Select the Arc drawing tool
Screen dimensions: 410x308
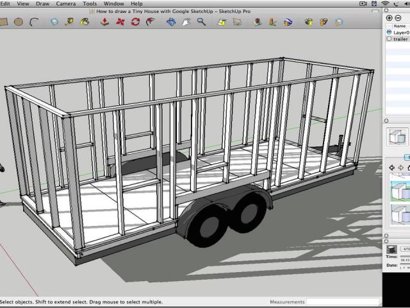pos(34,22)
